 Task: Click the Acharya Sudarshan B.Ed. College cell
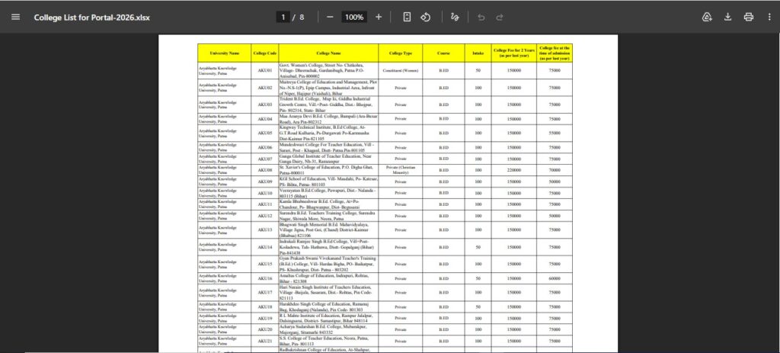pos(328,329)
